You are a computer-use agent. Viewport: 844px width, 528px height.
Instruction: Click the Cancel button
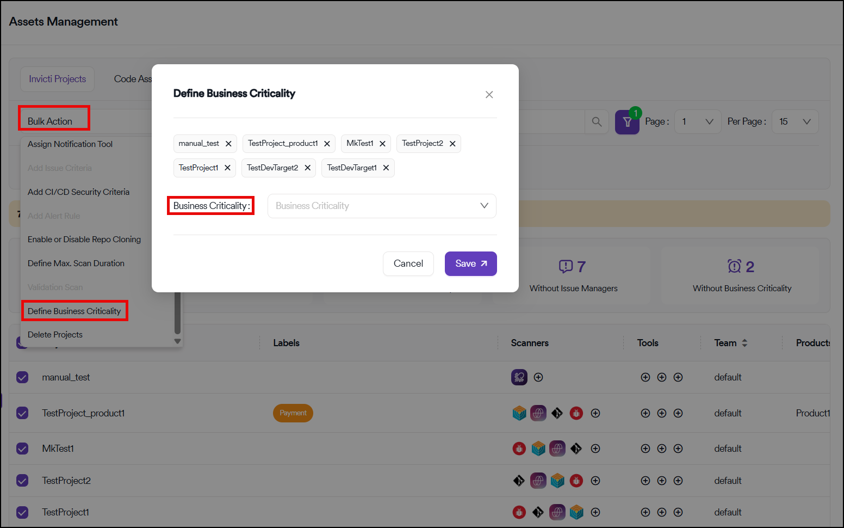point(408,263)
